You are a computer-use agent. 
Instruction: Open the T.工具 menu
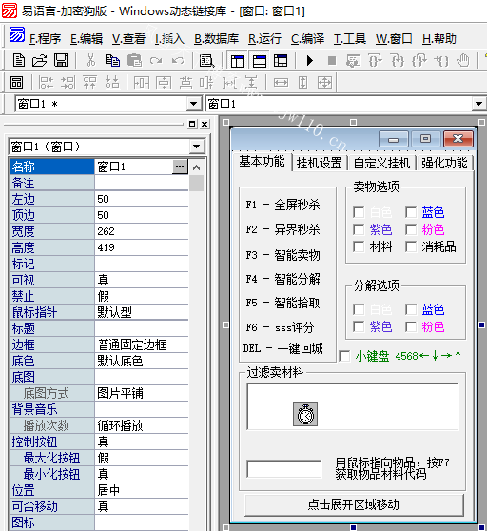point(350,39)
